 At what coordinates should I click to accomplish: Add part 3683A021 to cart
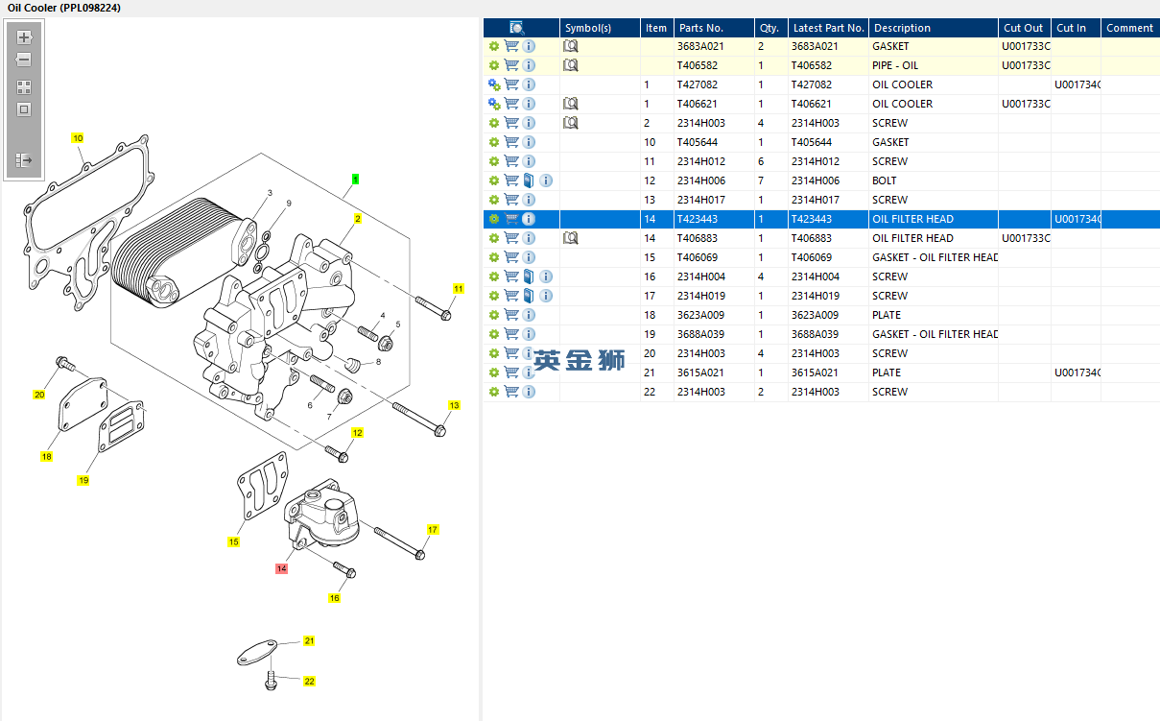511,46
